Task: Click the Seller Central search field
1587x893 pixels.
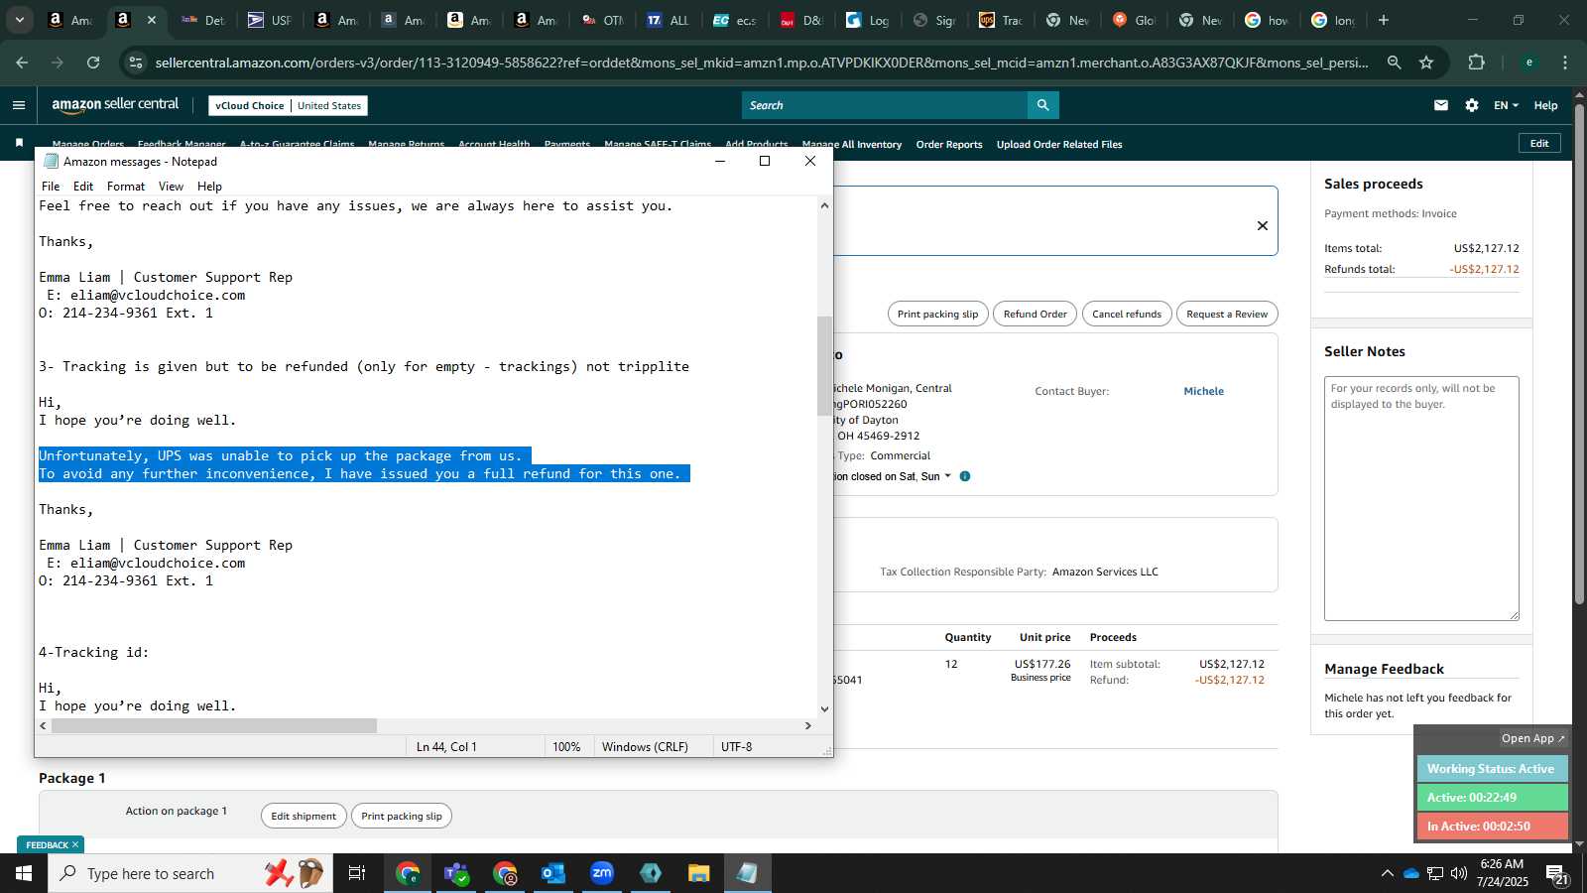Action: click(885, 105)
